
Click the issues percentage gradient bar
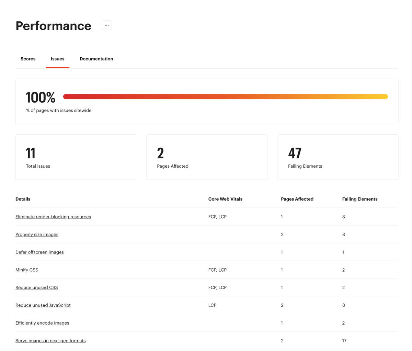226,97
